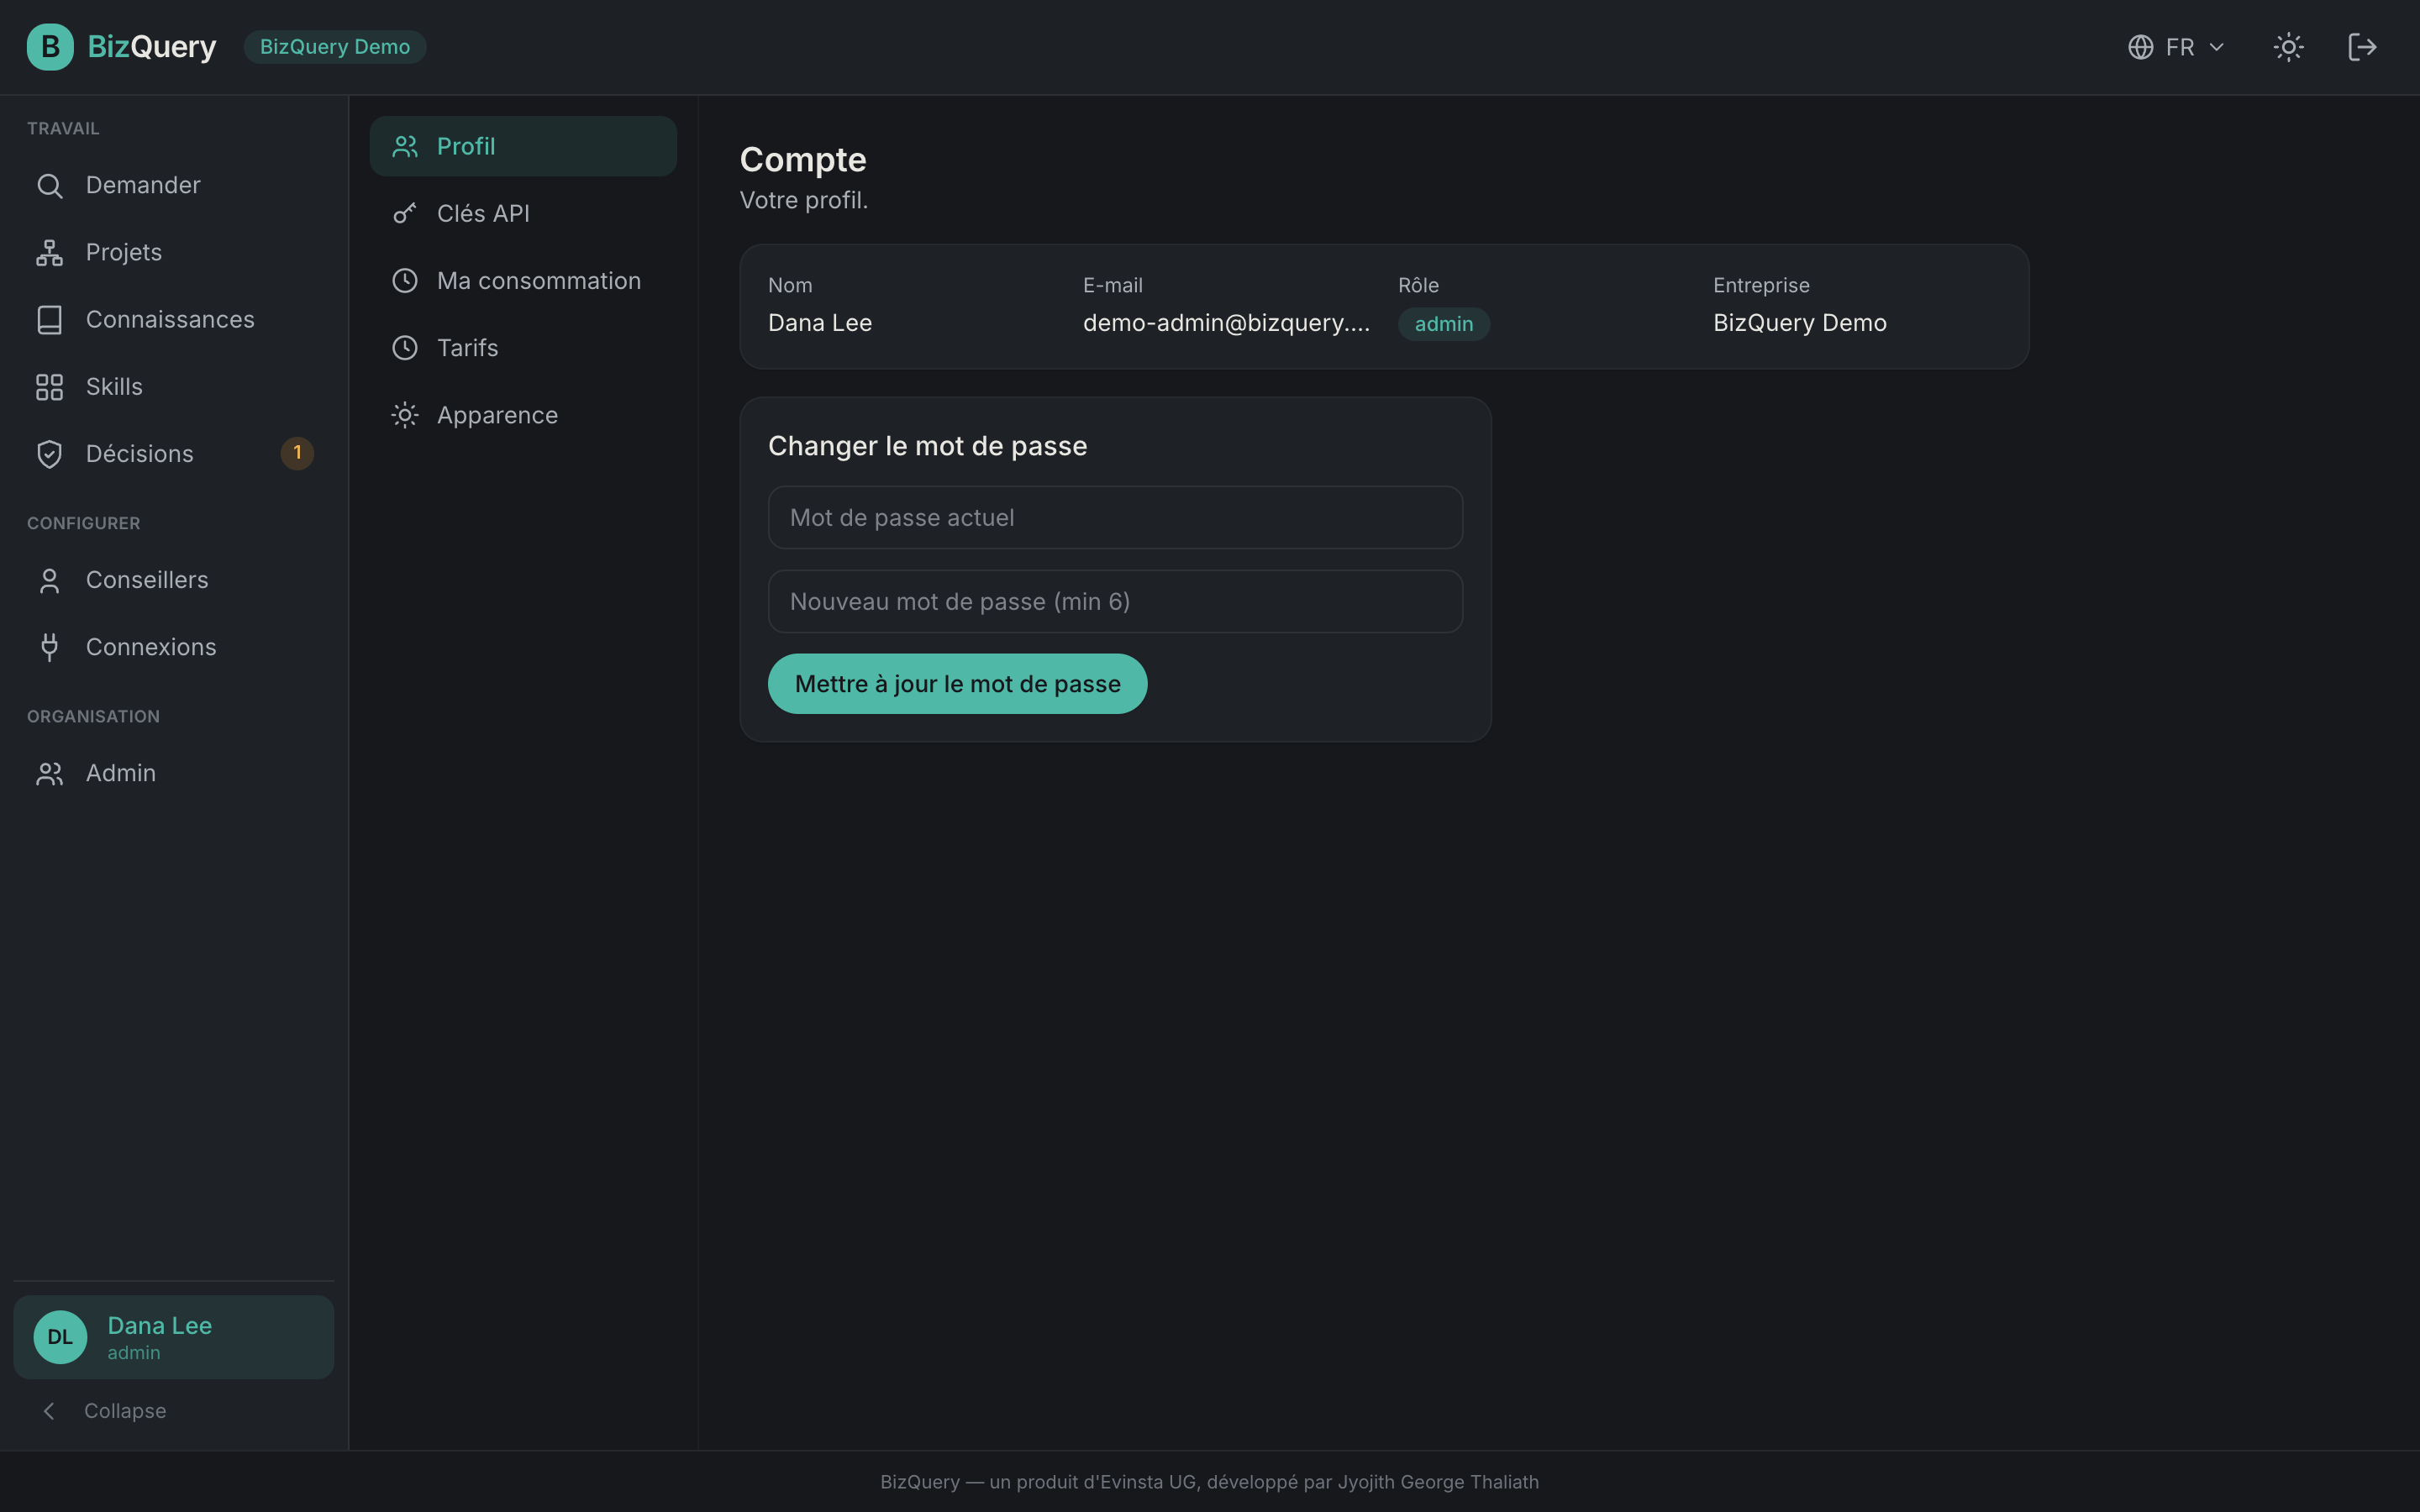Click the globe language icon
Screen dimensions: 2420x1512
point(2140,47)
